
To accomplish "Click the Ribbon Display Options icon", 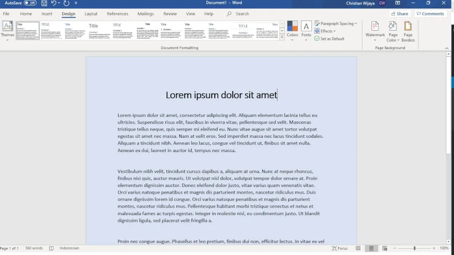I will point(398,3).
